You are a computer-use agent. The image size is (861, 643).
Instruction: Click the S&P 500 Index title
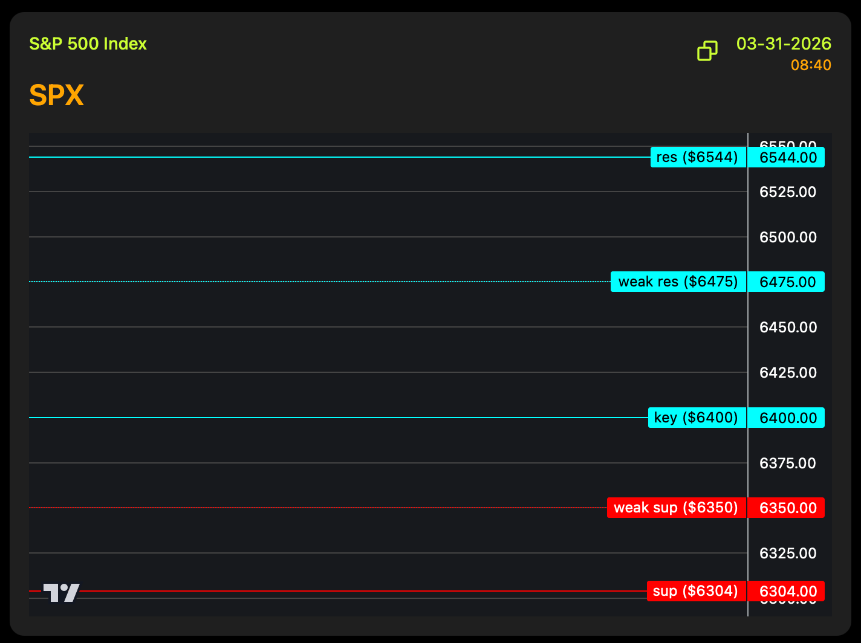pos(88,44)
